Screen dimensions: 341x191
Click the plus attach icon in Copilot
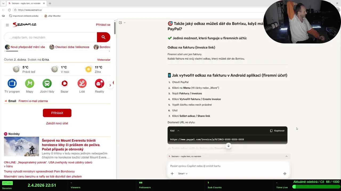[172, 173]
